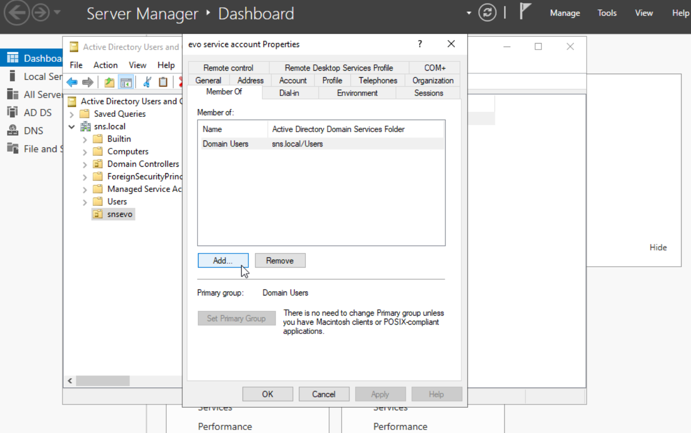This screenshot has width=691, height=433.
Task: Click File and Storage Services sidebar icon
Action: pos(13,148)
